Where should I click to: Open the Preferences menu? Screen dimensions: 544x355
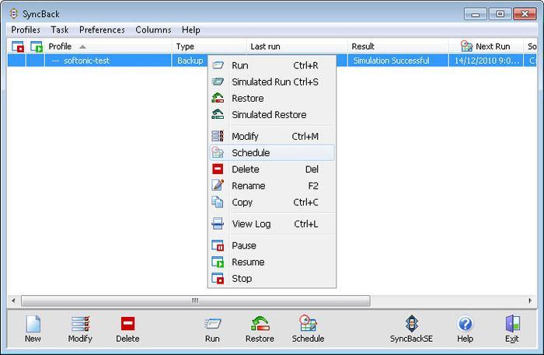pyautogui.click(x=102, y=30)
